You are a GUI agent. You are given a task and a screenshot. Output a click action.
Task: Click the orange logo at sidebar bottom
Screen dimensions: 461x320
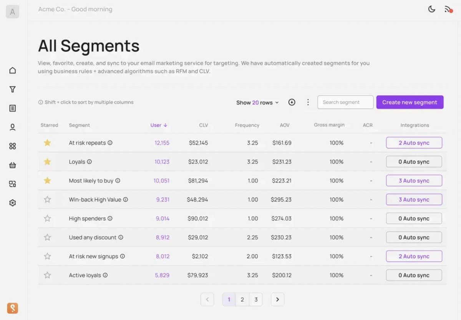pos(12,308)
